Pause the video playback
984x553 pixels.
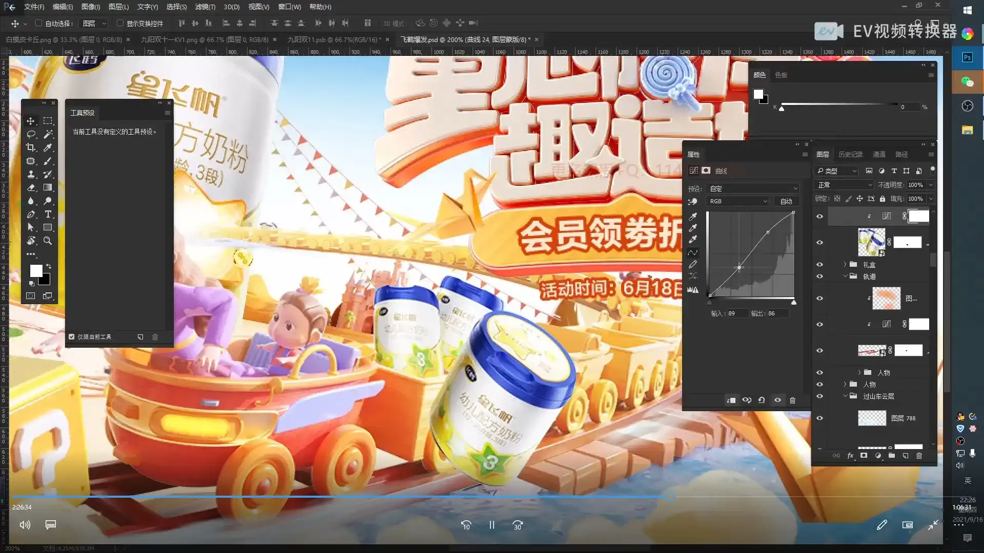pyautogui.click(x=492, y=525)
